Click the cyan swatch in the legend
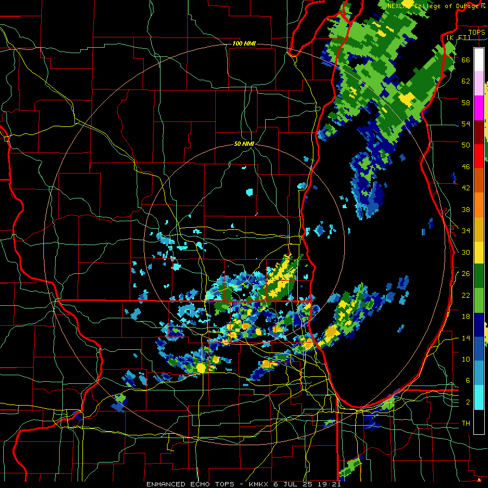Screen dimensions: 488x488 click(x=479, y=397)
